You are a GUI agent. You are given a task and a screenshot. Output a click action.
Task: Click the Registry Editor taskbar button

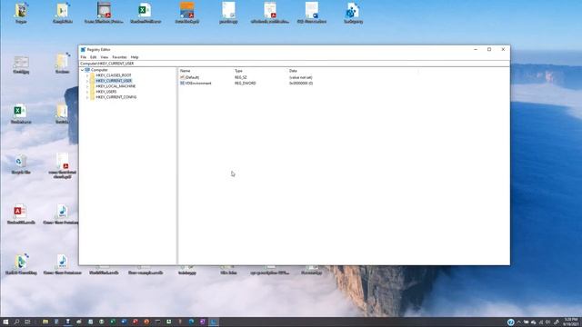(x=214, y=322)
